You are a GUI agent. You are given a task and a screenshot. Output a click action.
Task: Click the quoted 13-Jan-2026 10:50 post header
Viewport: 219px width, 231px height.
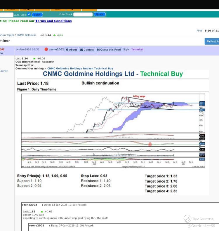tap(54, 205)
